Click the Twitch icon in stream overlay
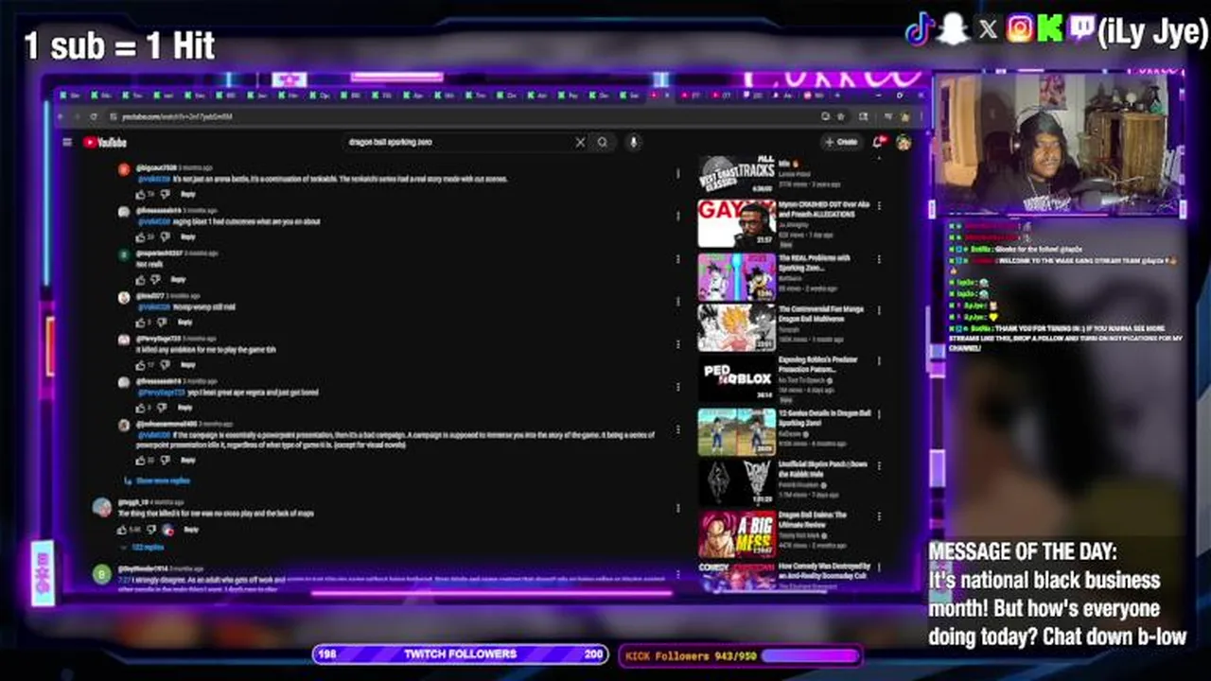Image resolution: width=1211 pixels, height=681 pixels. tap(1081, 30)
